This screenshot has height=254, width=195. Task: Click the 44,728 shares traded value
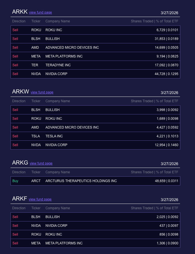(161, 74)
